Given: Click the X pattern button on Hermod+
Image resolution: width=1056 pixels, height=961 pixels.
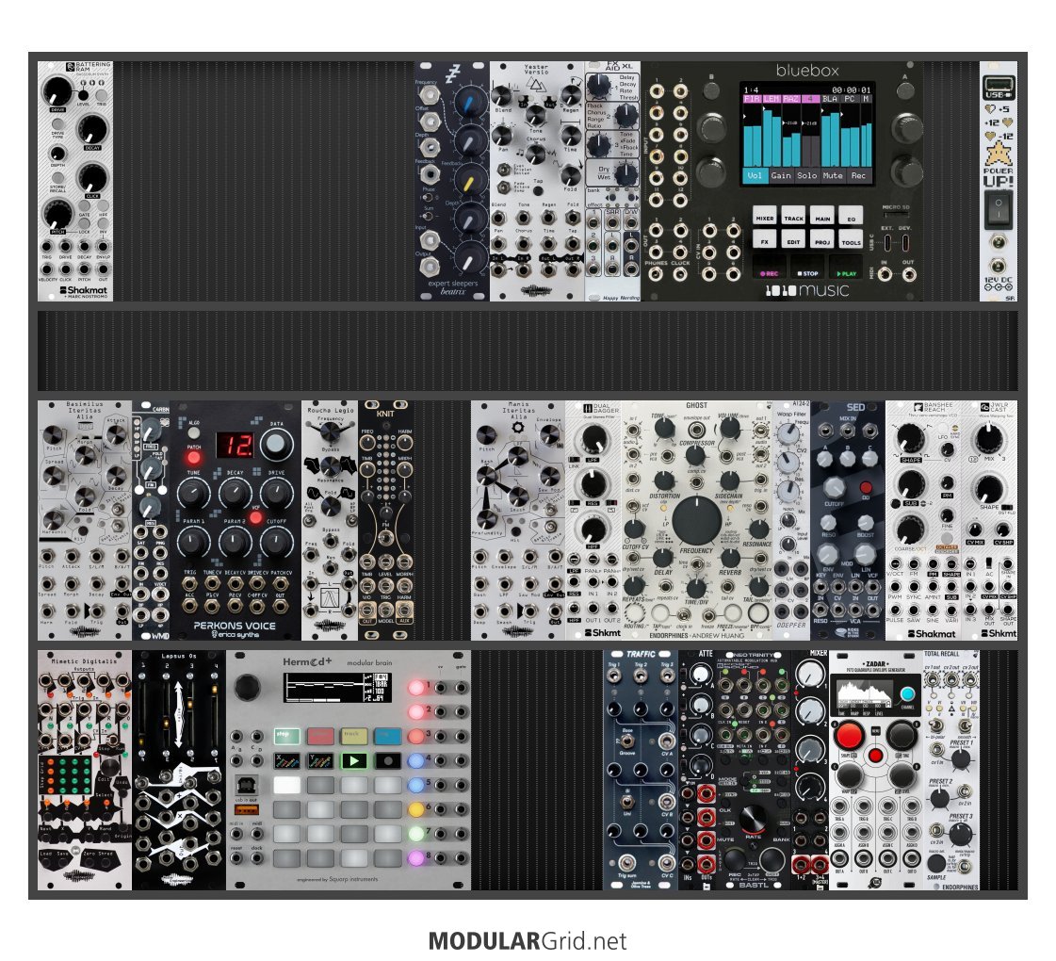Looking at the screenshot, I should tap(287, 761).
